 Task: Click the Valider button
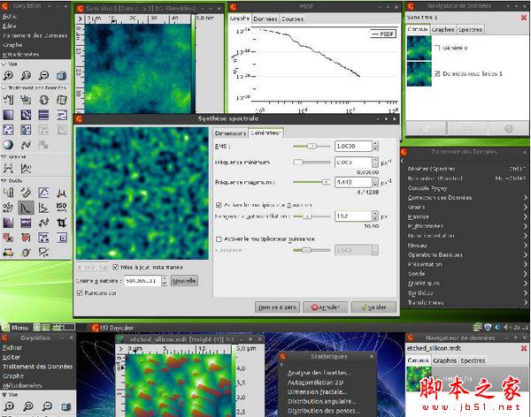(373, 307)
